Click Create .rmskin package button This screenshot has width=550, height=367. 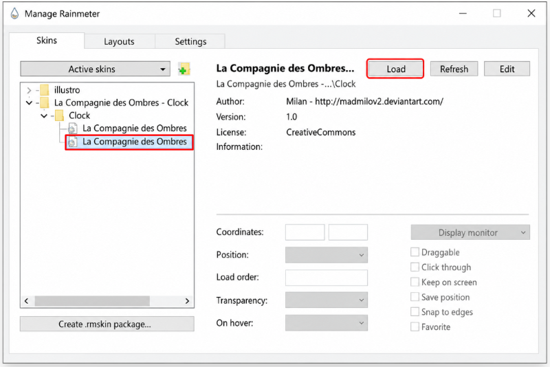click(107, 324)
